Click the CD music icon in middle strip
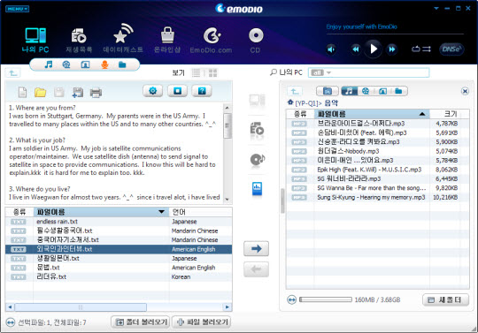Viewport: 478px width, 333px height. 258,159
